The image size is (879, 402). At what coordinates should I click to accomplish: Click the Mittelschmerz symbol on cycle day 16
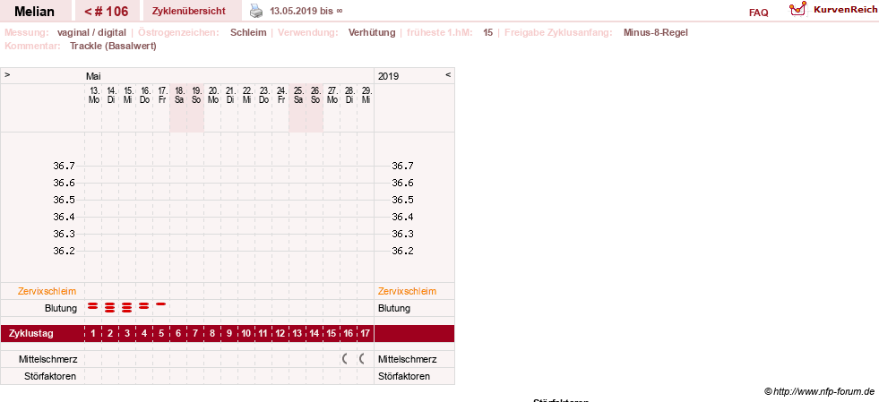[344, 359]
